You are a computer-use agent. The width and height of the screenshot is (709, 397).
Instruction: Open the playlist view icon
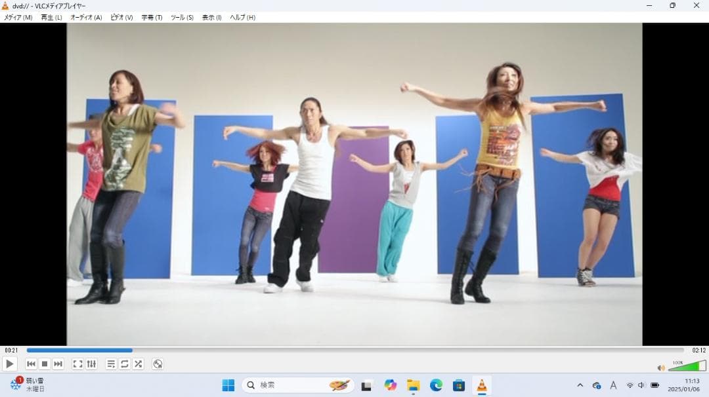[x=110, y=364]
